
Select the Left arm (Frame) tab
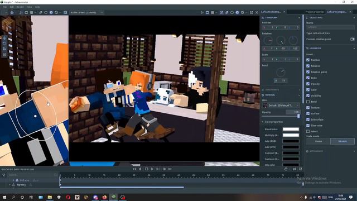tap(271, 12)
